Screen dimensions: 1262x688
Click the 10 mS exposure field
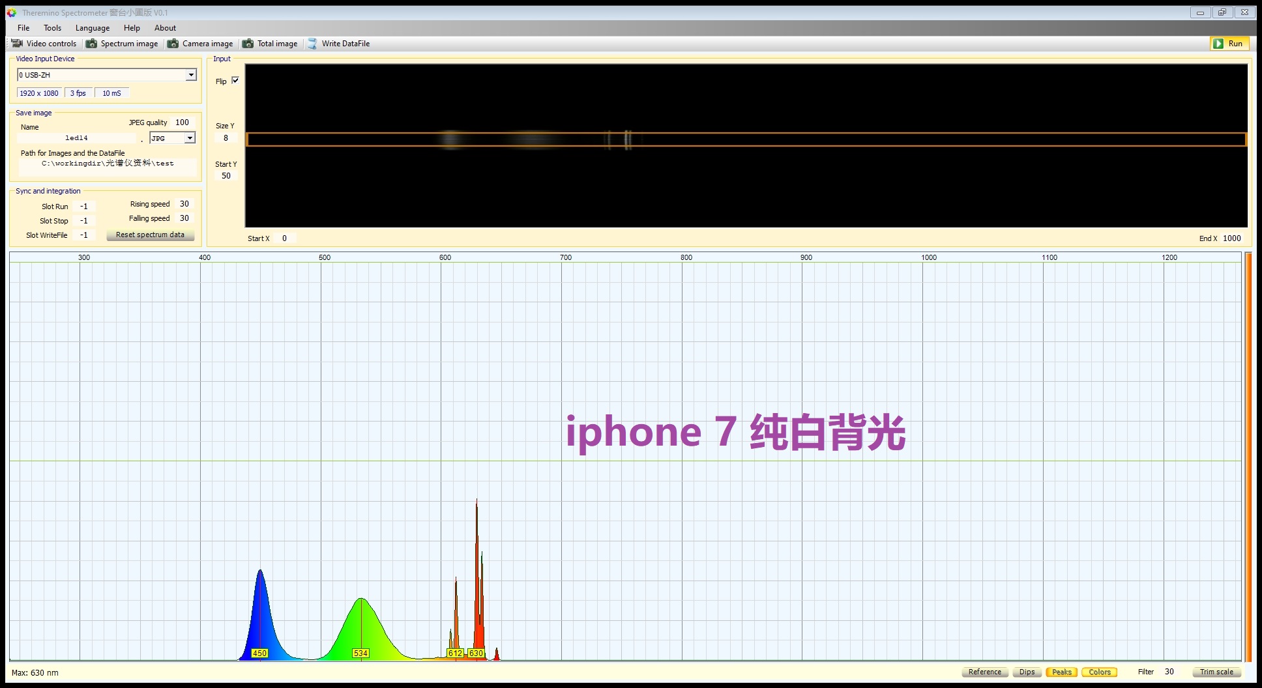(x=111, y=93)
